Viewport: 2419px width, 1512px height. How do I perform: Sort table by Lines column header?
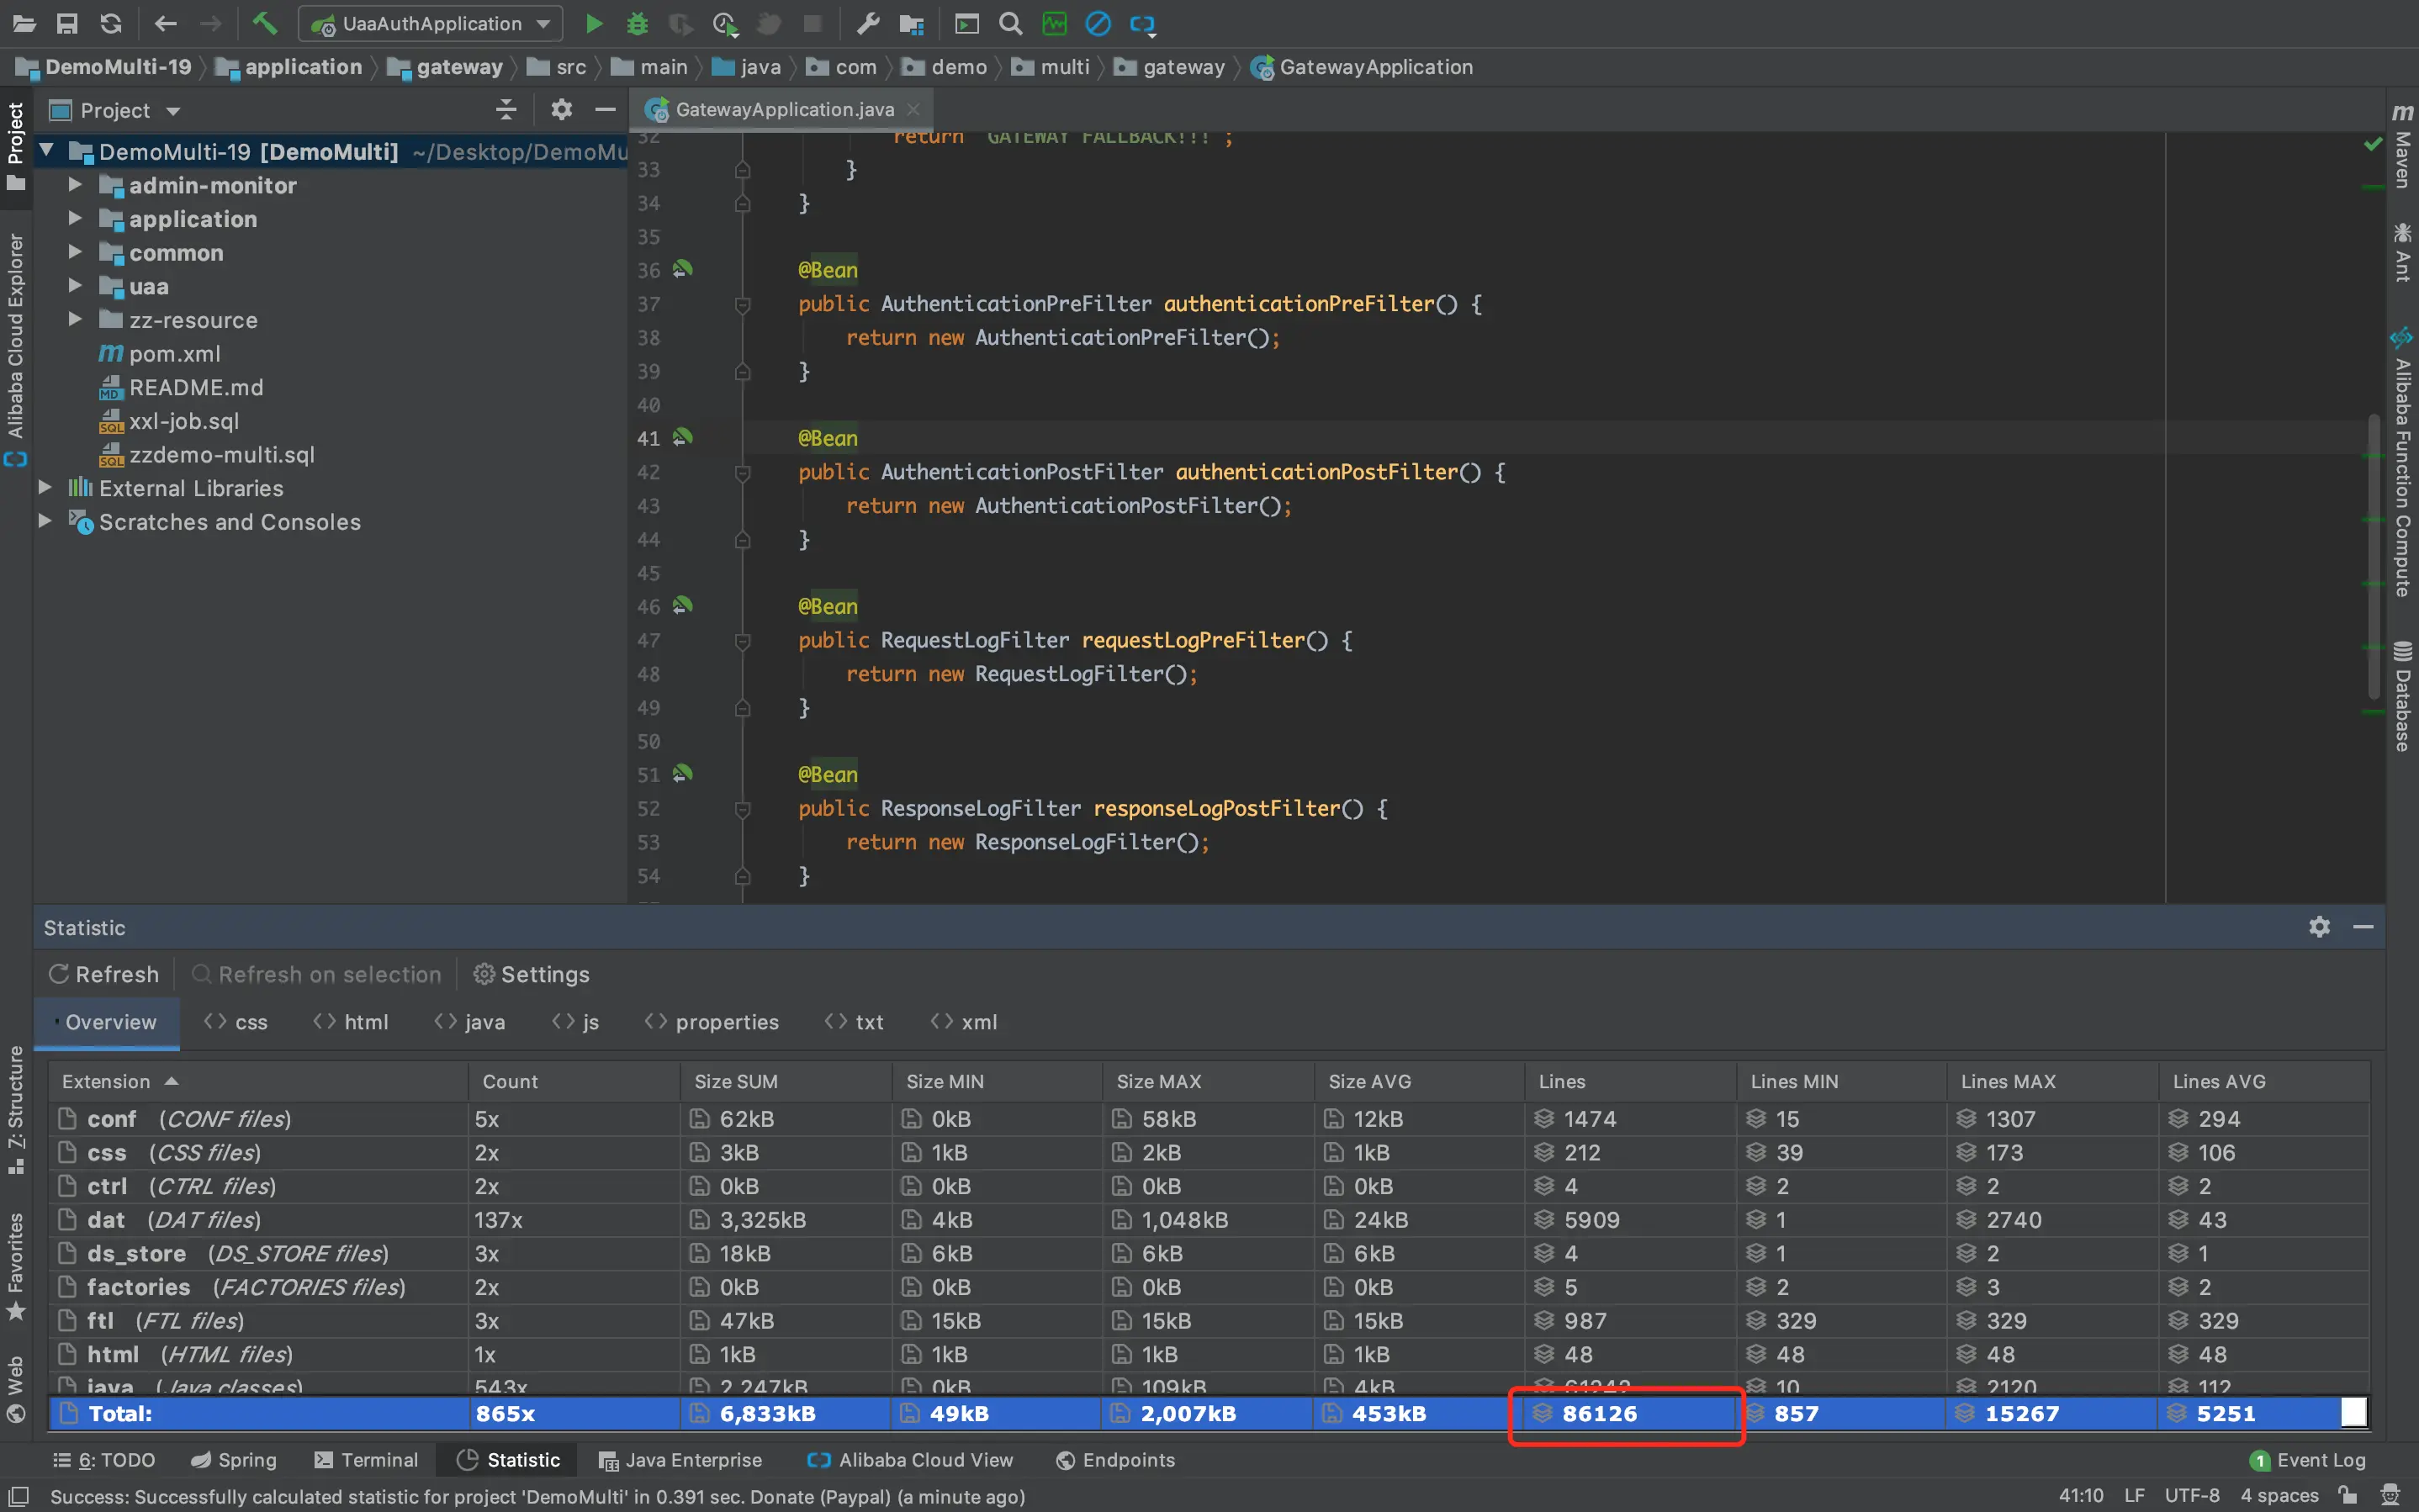click(x=1562, y=1081)
